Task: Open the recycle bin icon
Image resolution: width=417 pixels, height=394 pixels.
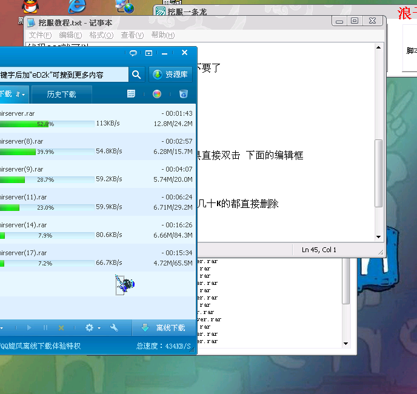Action: click(x=183, y=94)
